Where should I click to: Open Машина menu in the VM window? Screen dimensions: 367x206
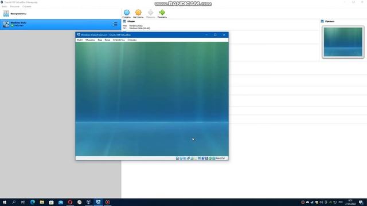pos(90,40)
